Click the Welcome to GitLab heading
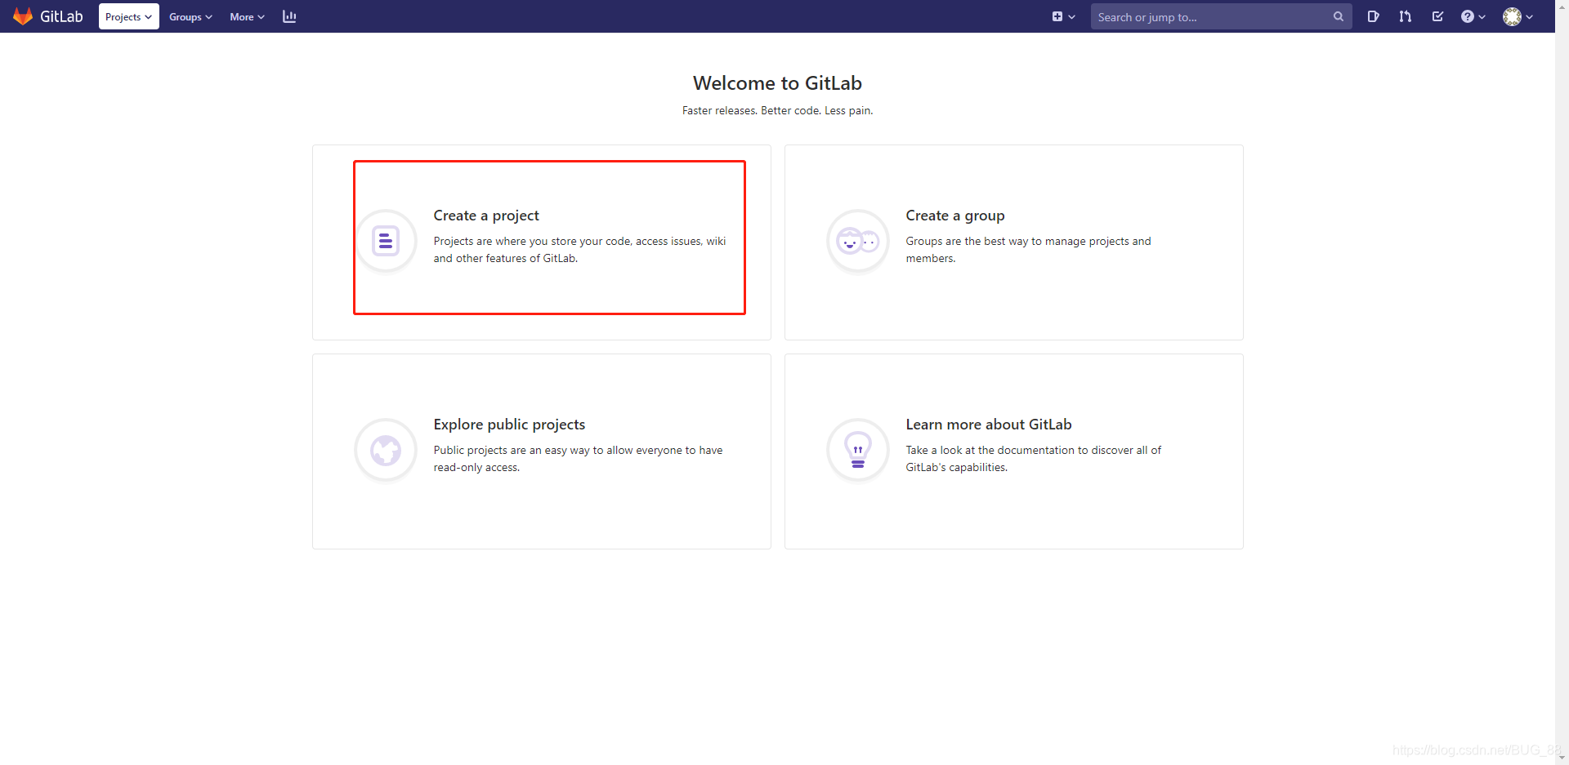The width and height of the screenshot is (1569, 765). click(x=777, y=83)
